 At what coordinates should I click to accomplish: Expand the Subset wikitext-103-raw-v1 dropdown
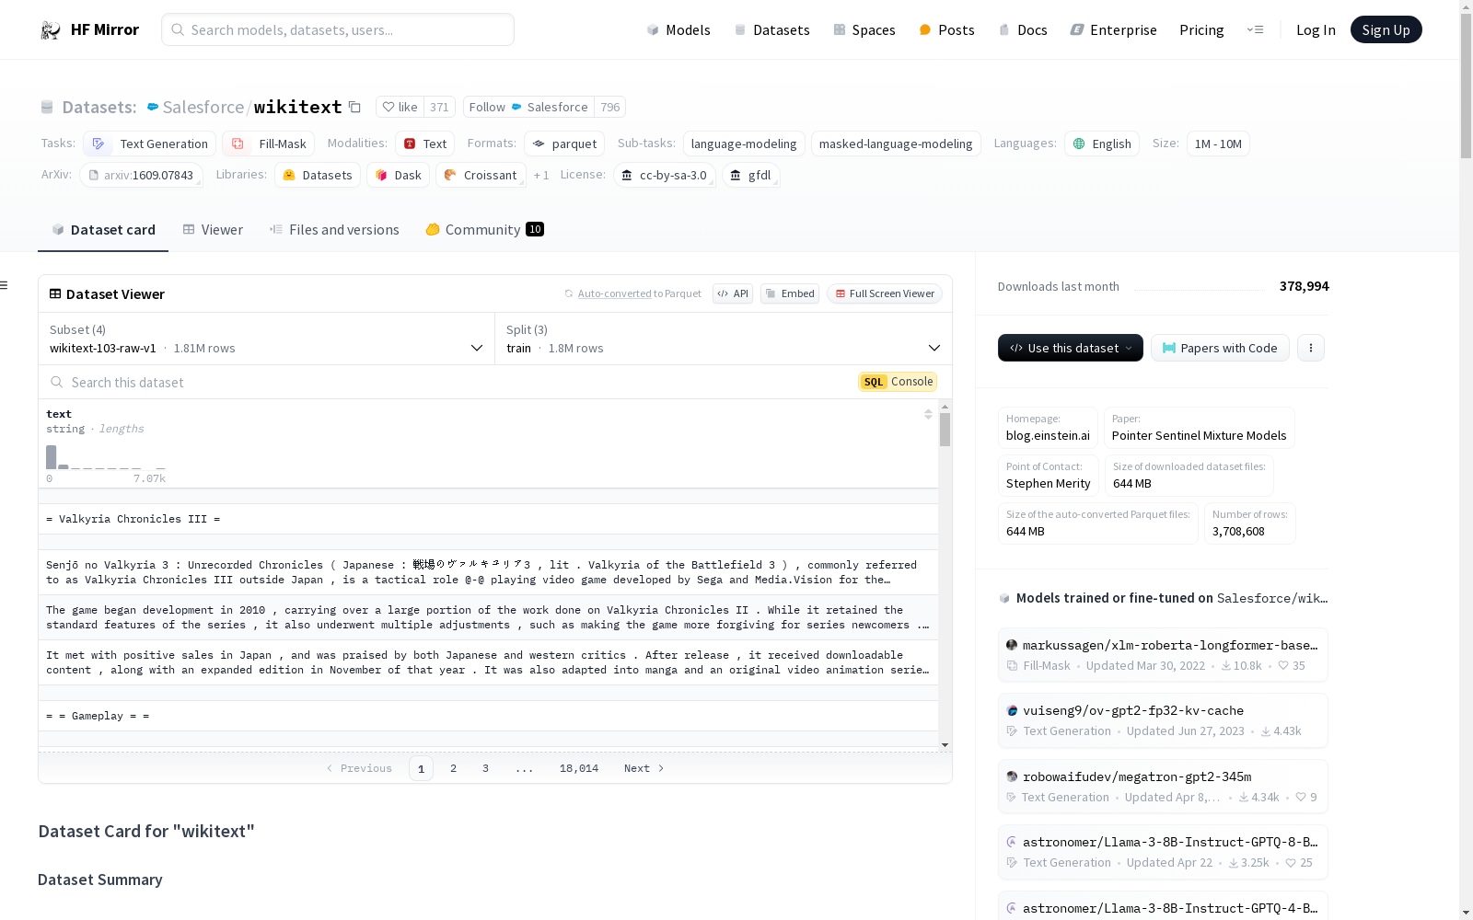(266, 339)
